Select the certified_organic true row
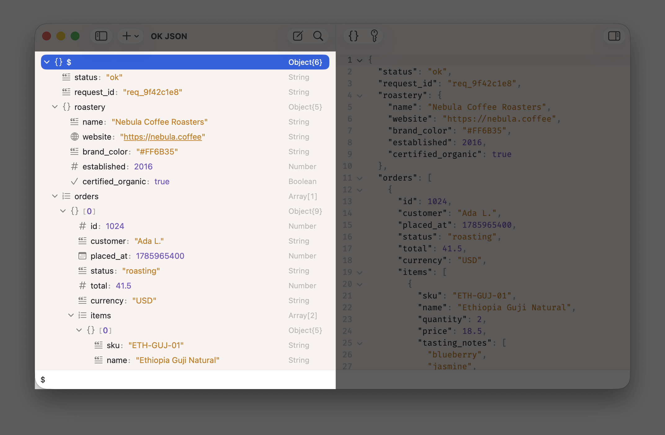665x435 pixels. tap(185, 181)
